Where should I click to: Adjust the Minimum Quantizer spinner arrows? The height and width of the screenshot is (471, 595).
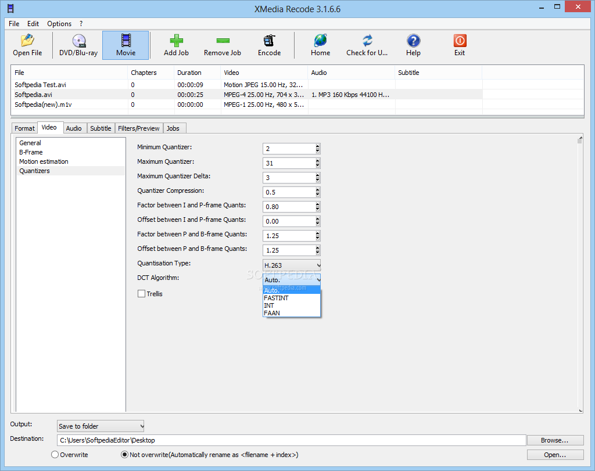pyautogui.click(x=318, y=149)
